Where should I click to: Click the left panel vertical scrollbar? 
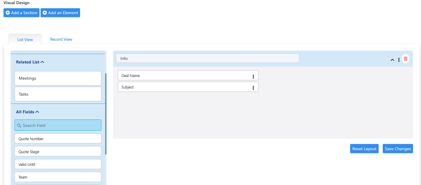[106, 114]
